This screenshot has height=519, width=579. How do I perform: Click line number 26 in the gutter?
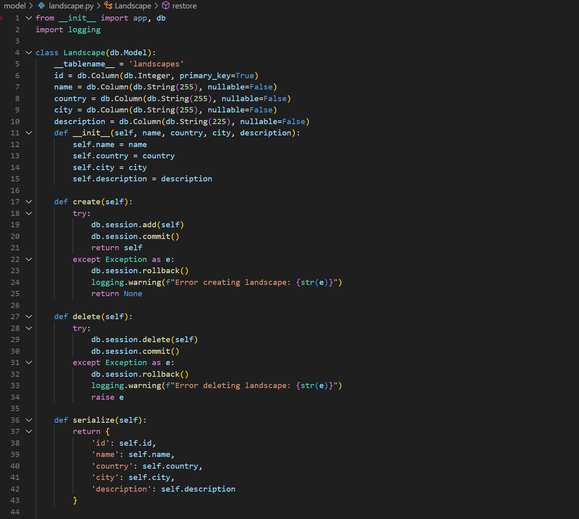coord(15,305)
